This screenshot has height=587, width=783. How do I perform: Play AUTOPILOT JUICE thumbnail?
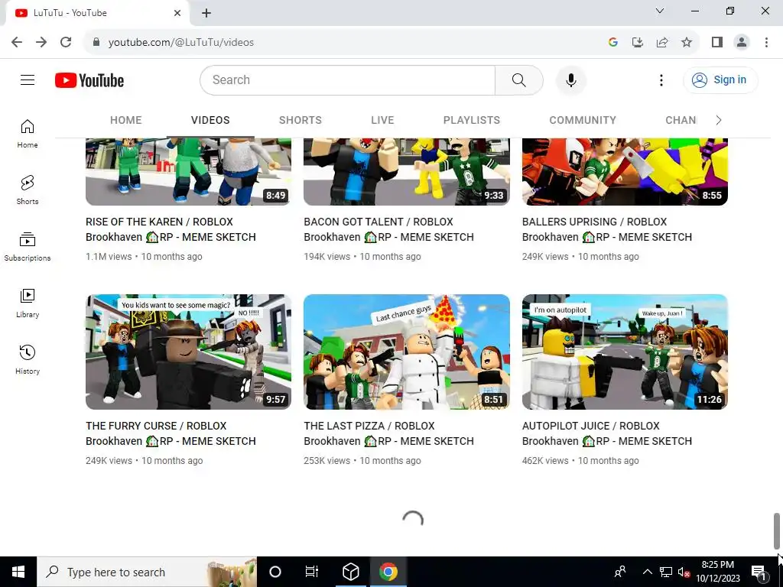(x=625, y=352)
